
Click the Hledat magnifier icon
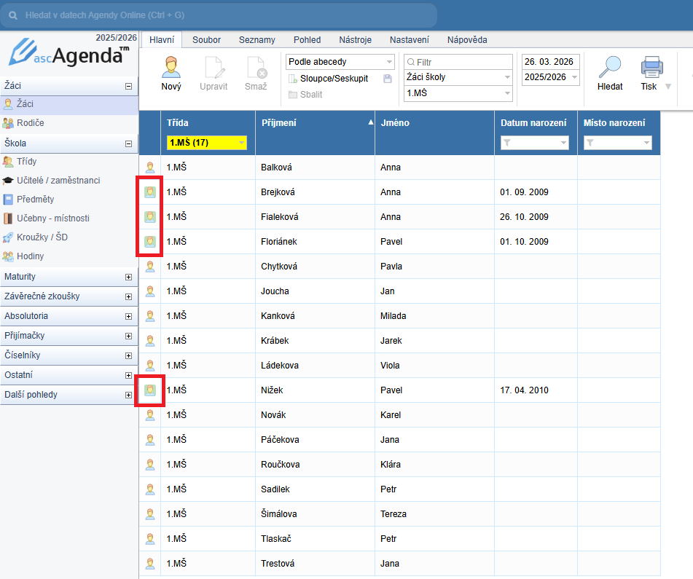pos(609,68)
